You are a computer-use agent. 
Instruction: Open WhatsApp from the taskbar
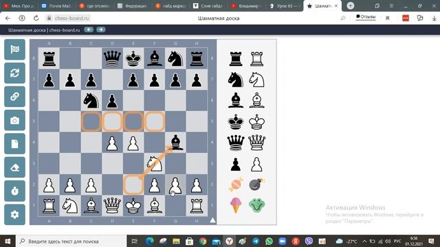click(269, 241)
